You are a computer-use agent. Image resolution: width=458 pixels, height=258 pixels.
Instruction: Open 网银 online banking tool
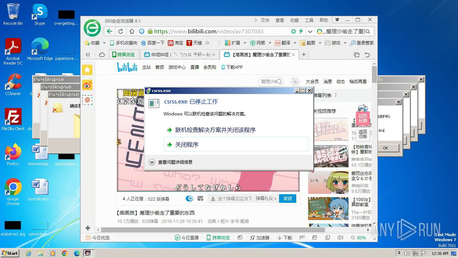click(x=258, y=43)
